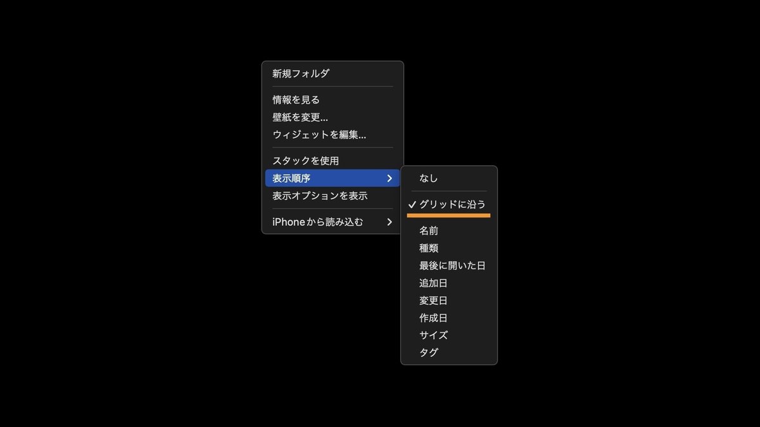760x427 pixels.
Task: Open ウィジェットを編集 to edit widgets
Action: (310, 134)
